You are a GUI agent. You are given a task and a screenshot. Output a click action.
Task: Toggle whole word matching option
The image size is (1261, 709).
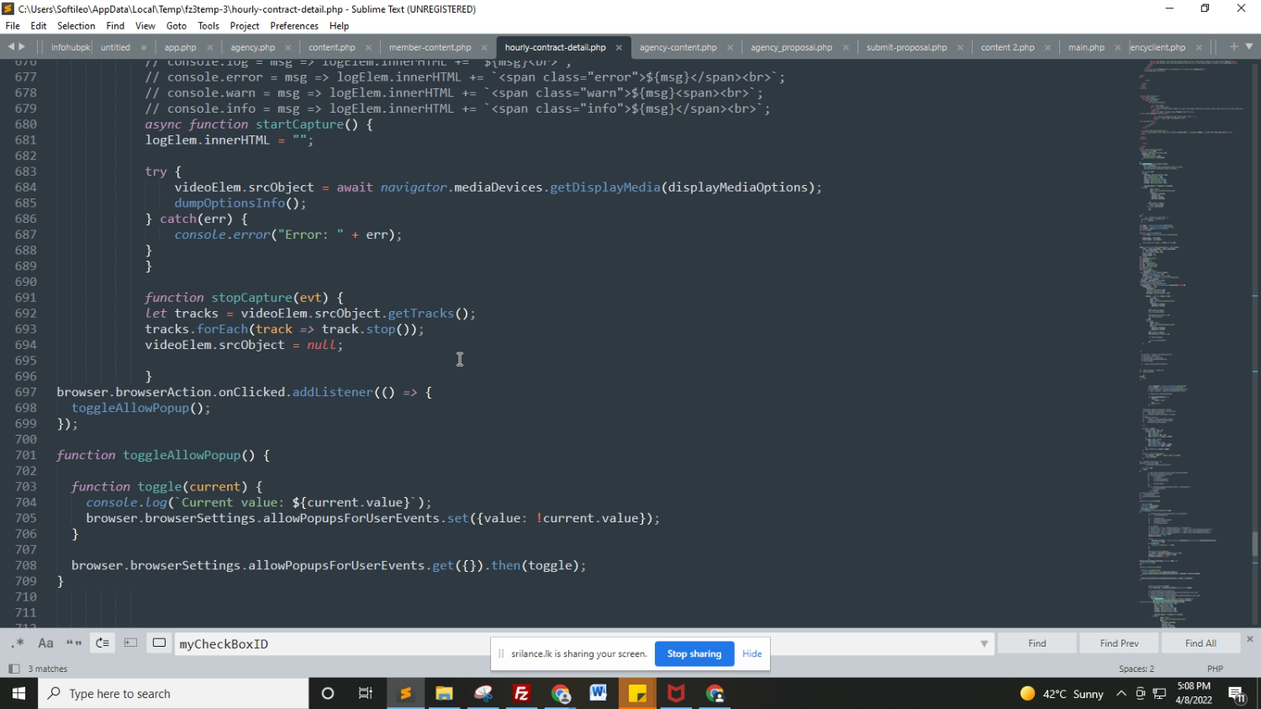pyautogui.click(x=74, y=643)
